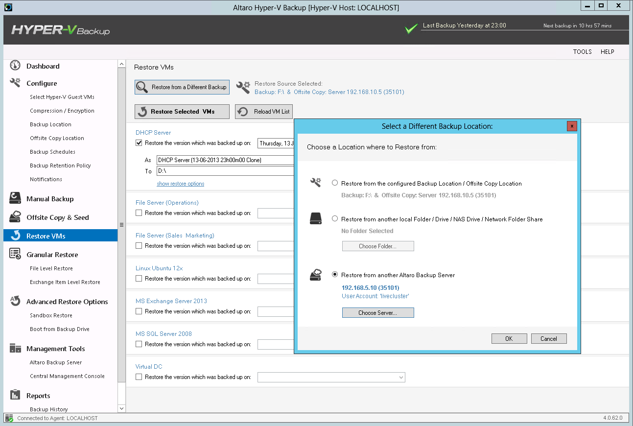Screen dimensions: 633x426
Task: Confirm dialog with OK button
Action: (509, 339)
